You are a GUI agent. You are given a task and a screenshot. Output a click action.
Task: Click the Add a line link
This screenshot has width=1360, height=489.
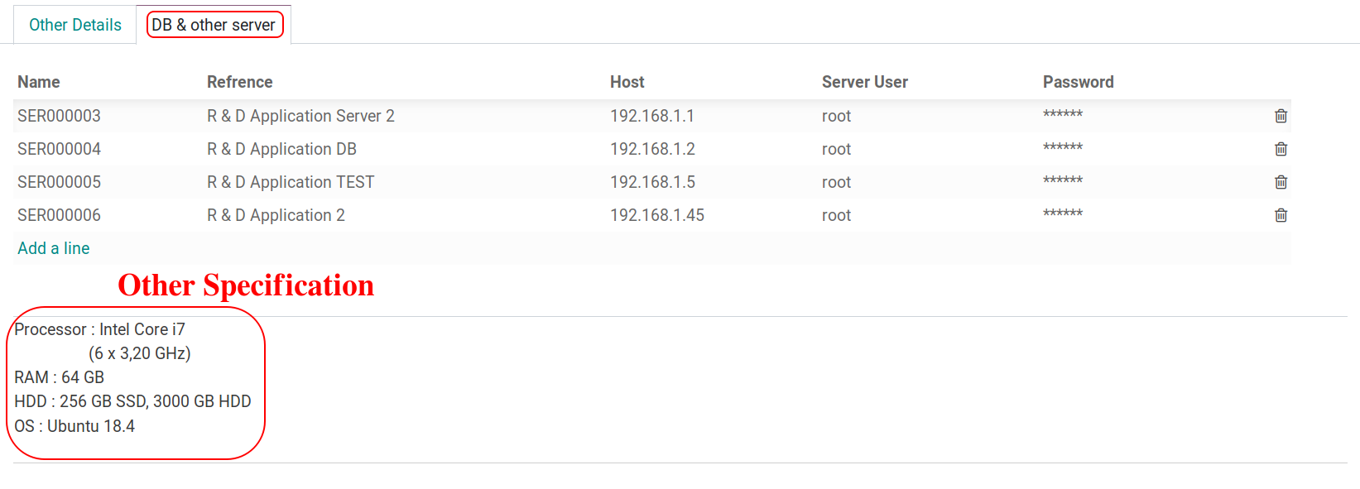(x=54, y=248)
